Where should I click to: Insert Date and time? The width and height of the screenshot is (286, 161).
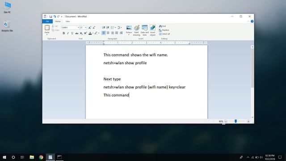(145, 30)
